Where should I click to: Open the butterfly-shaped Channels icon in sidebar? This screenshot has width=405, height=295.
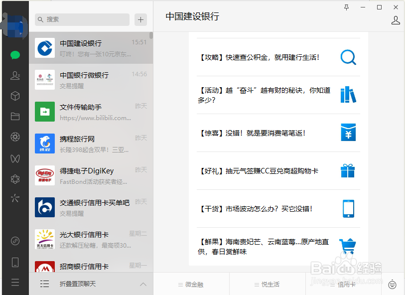15,158
